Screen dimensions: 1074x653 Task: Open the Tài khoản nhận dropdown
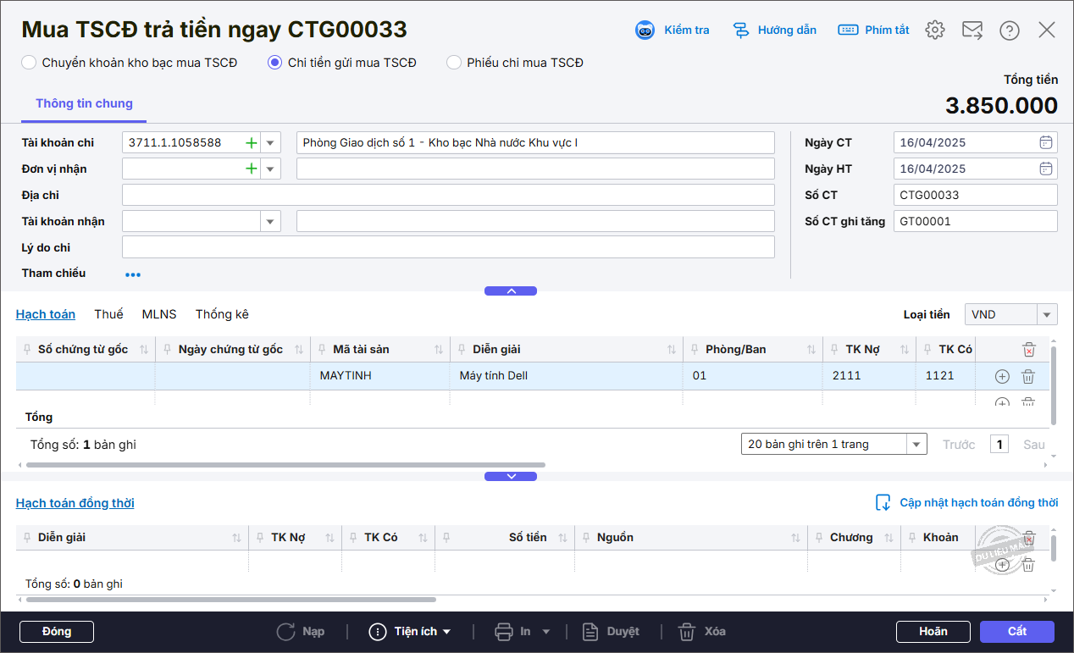pyautogui.click(x=270, y=222)
